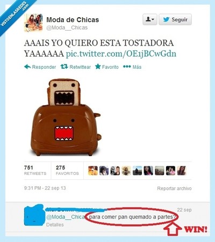215x242 pixels.
Task: Click the Responder reply arrow icon
Action: (x=27, y=67)
